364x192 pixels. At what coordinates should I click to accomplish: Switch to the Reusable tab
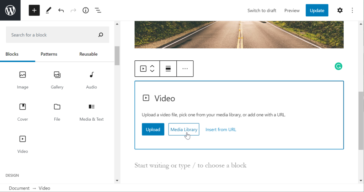pyautogui.click(x=88, y=54)
